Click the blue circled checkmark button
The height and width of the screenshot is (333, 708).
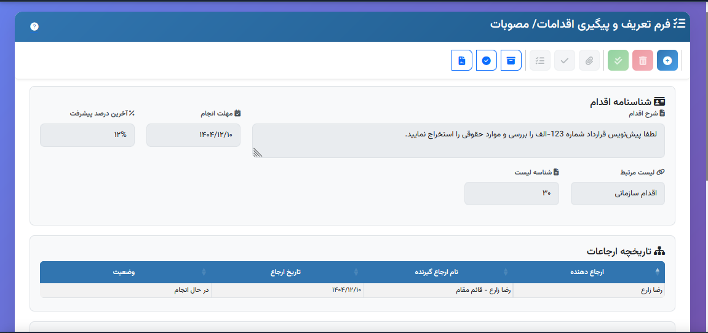coord(487,60)
